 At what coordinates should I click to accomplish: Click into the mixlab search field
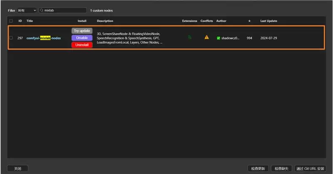(x=63, y=10)
